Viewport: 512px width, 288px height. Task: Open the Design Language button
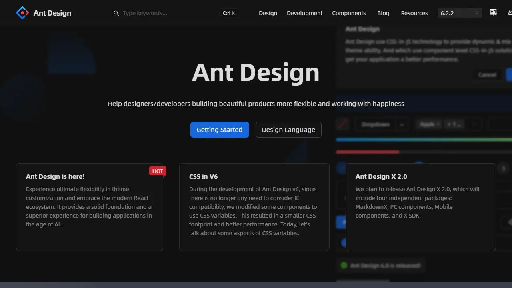point(288,130)
